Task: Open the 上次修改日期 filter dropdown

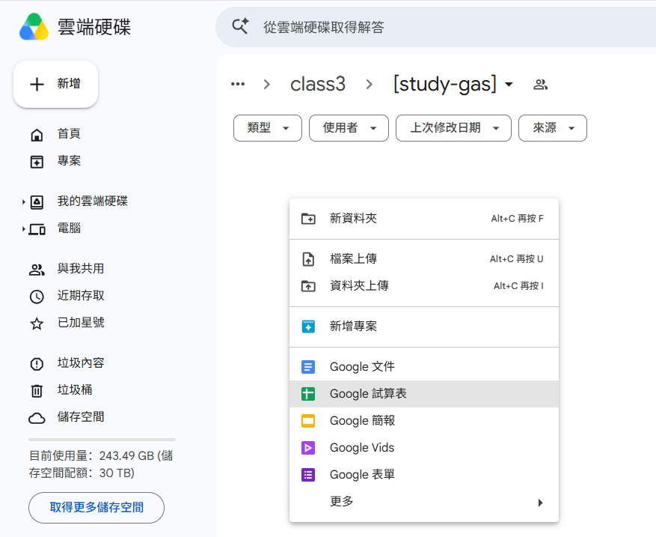Action: tap(453, 128)
